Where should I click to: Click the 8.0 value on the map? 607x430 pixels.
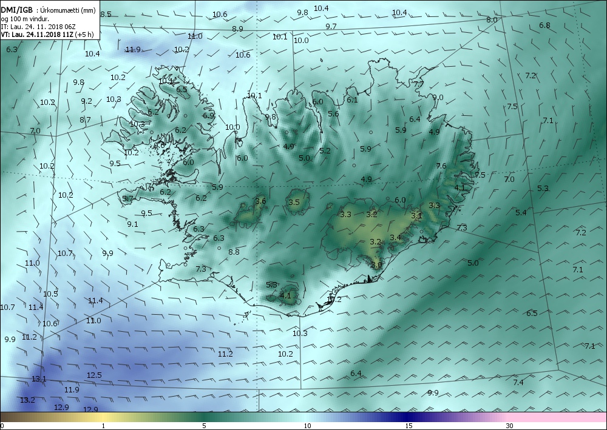coord(492,20)
